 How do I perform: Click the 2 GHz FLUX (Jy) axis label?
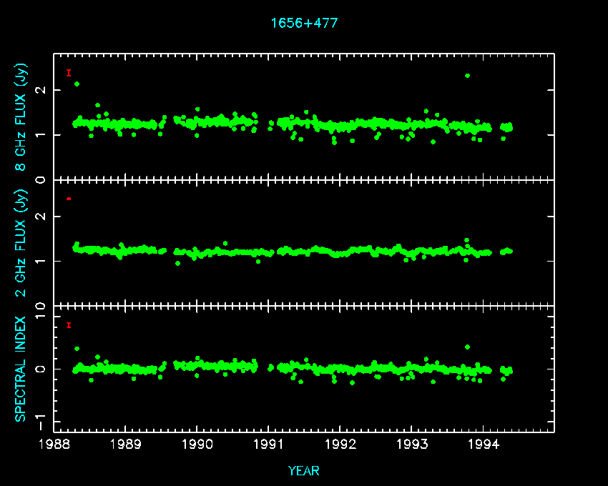click(21, 242)
